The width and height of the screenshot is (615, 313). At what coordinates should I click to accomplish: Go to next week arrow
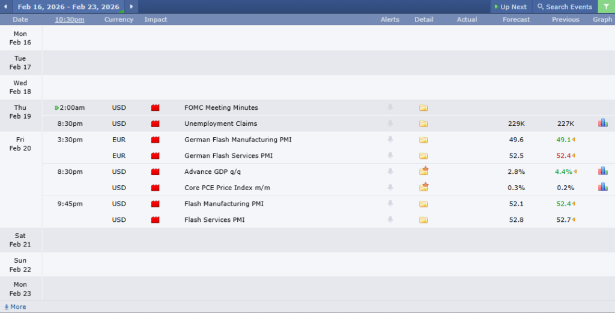[x=132, y=7]
